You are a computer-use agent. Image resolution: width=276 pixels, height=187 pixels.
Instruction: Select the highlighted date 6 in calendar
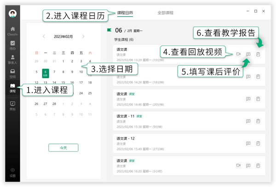tap(45, 73)
